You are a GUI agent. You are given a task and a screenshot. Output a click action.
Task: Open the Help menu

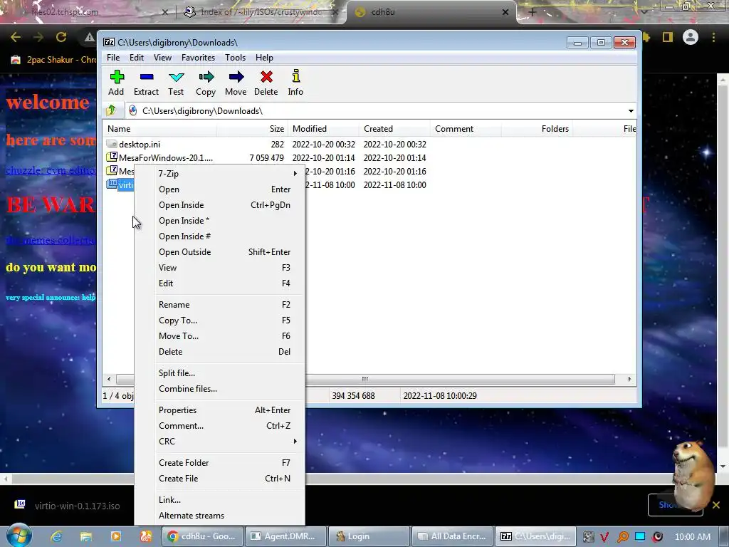tap(264, 58)
